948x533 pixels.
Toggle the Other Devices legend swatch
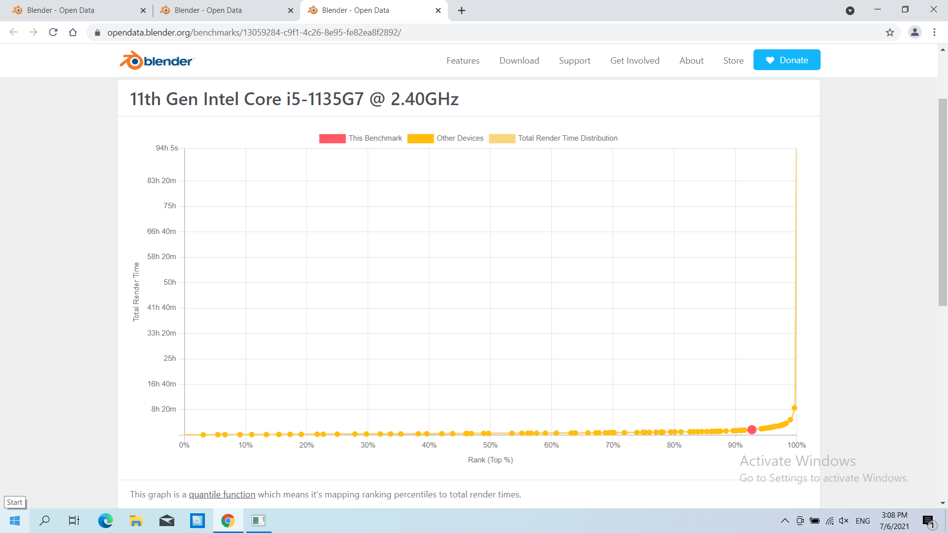pyautogui.click(x=420, y=139)
